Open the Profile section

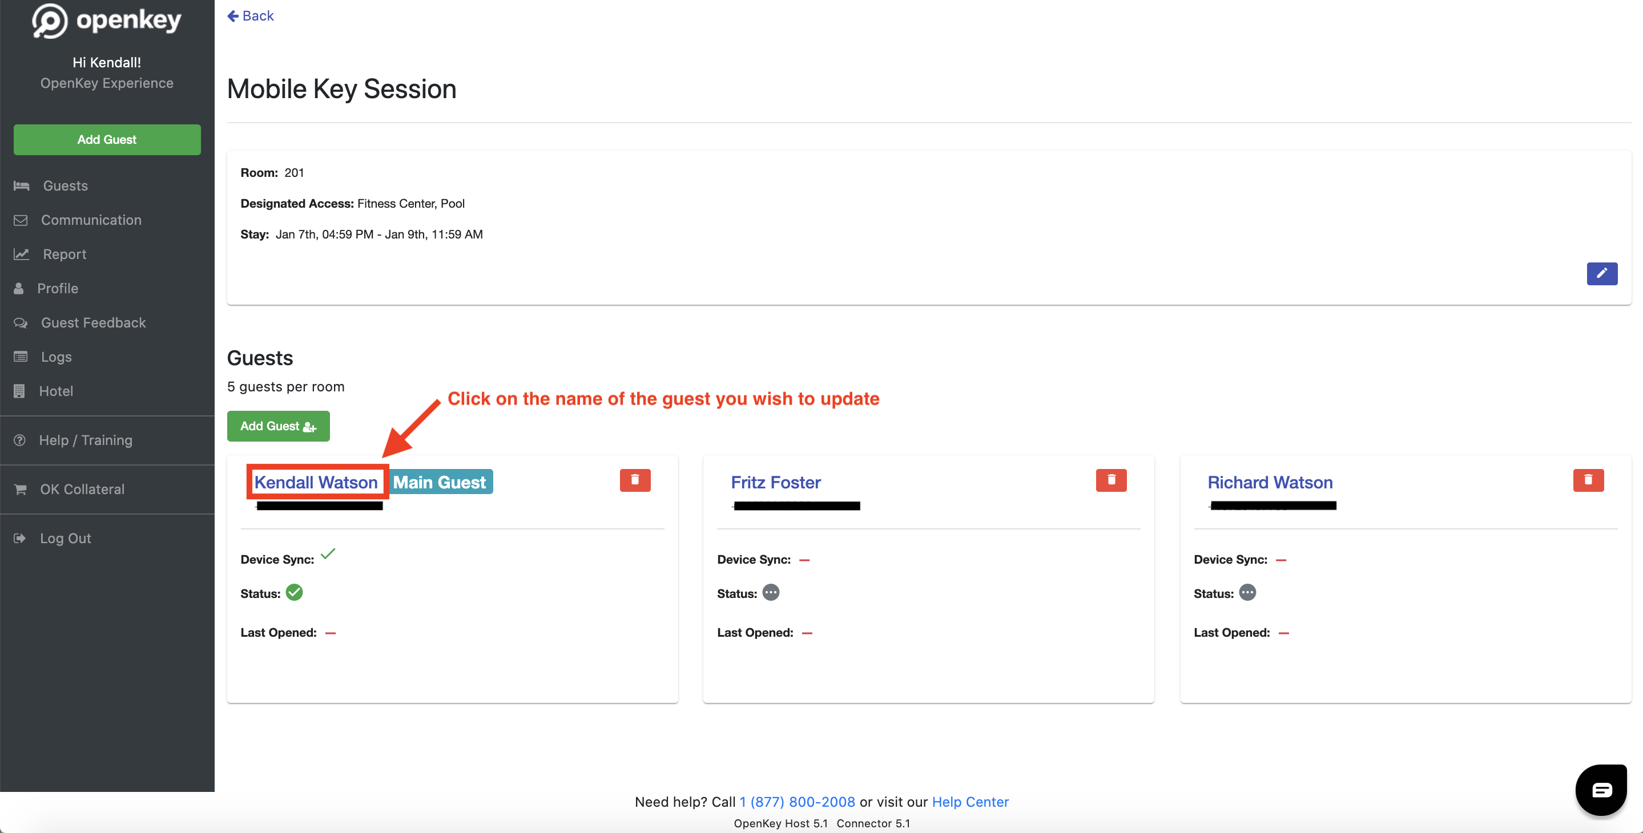click(x=58, y=288)
